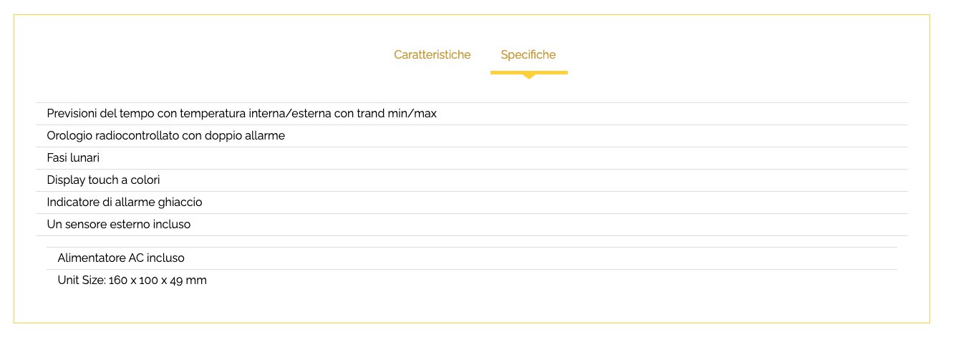Click the "Display touch a colori" row
This screenshot has height=337, width=953.
(x=103, y=180)
